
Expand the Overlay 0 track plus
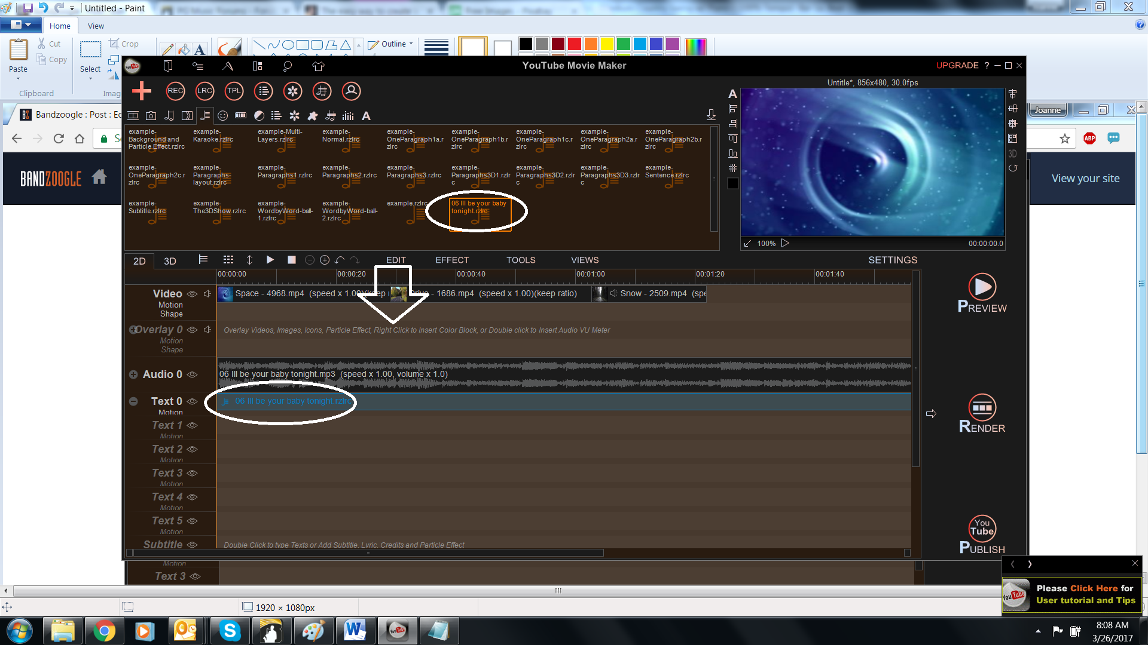pos(133,330)
